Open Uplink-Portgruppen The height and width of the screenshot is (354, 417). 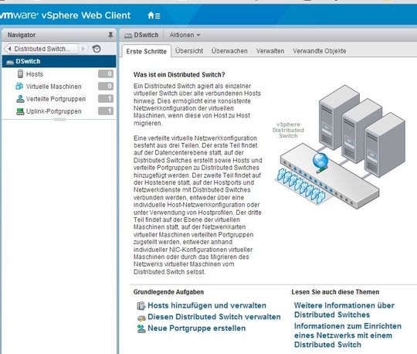tap(54, 111)
